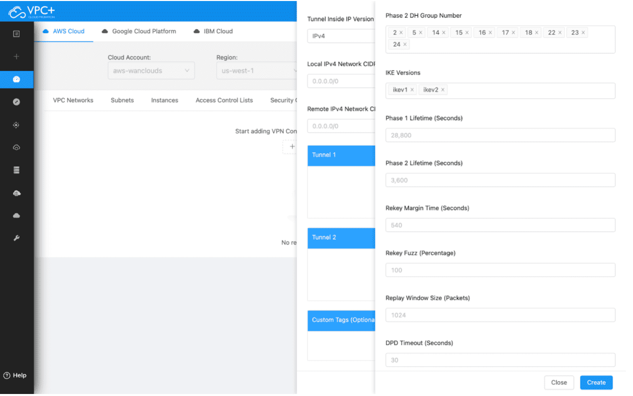633x396 pixels.
Task: Open the VPC Networks tab
Action: click(73, 100)
